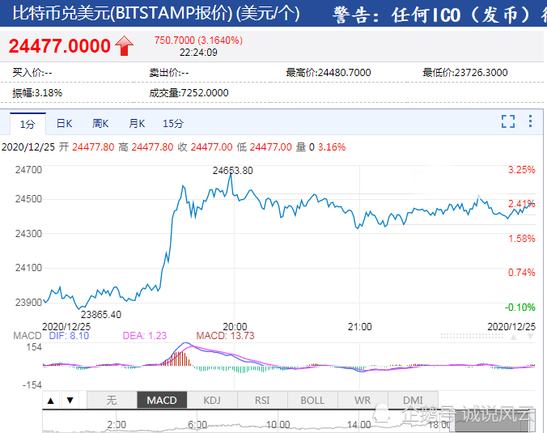Select the 无 indicator option
547x433 pixels.
112,400
